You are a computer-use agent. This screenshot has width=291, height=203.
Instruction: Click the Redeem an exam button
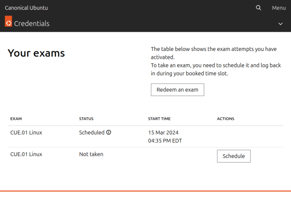tap(177, 90)
